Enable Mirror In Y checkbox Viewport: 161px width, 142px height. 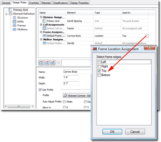pyautogui.click(x=85, y=107)
